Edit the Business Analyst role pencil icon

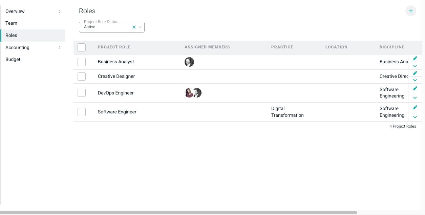point(415,58)
